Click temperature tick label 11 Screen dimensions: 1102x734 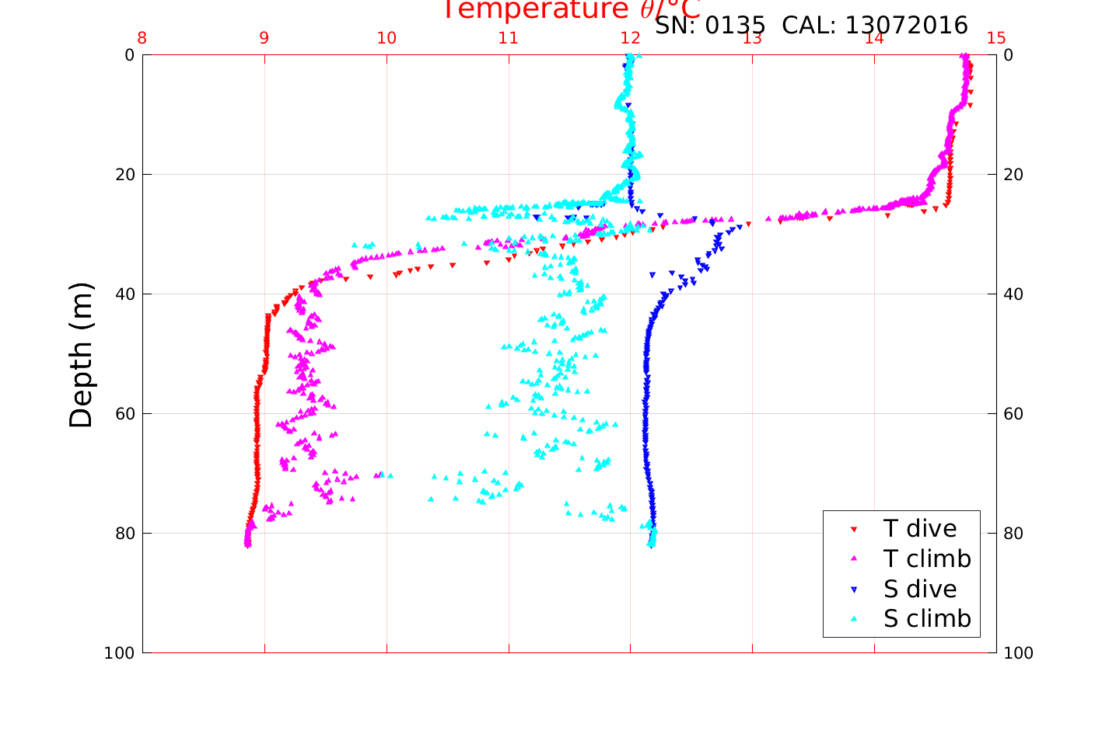coord(508,39)
